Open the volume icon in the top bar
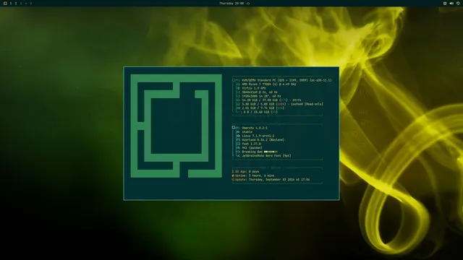The image size is (463, 260). tap(451, 3)
